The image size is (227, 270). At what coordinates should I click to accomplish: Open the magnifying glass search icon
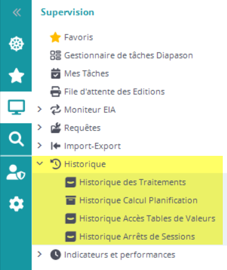click(x=16, y=139)
